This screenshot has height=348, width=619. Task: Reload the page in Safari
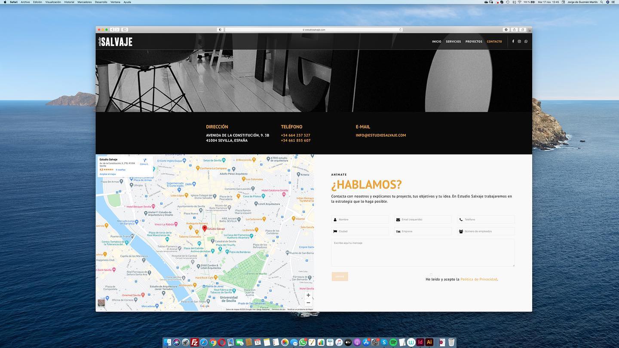point(401,30)
